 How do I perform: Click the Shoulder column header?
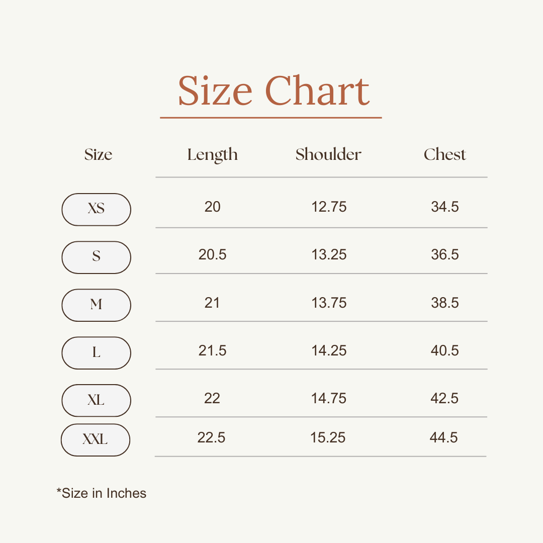[x=328, y=154]
